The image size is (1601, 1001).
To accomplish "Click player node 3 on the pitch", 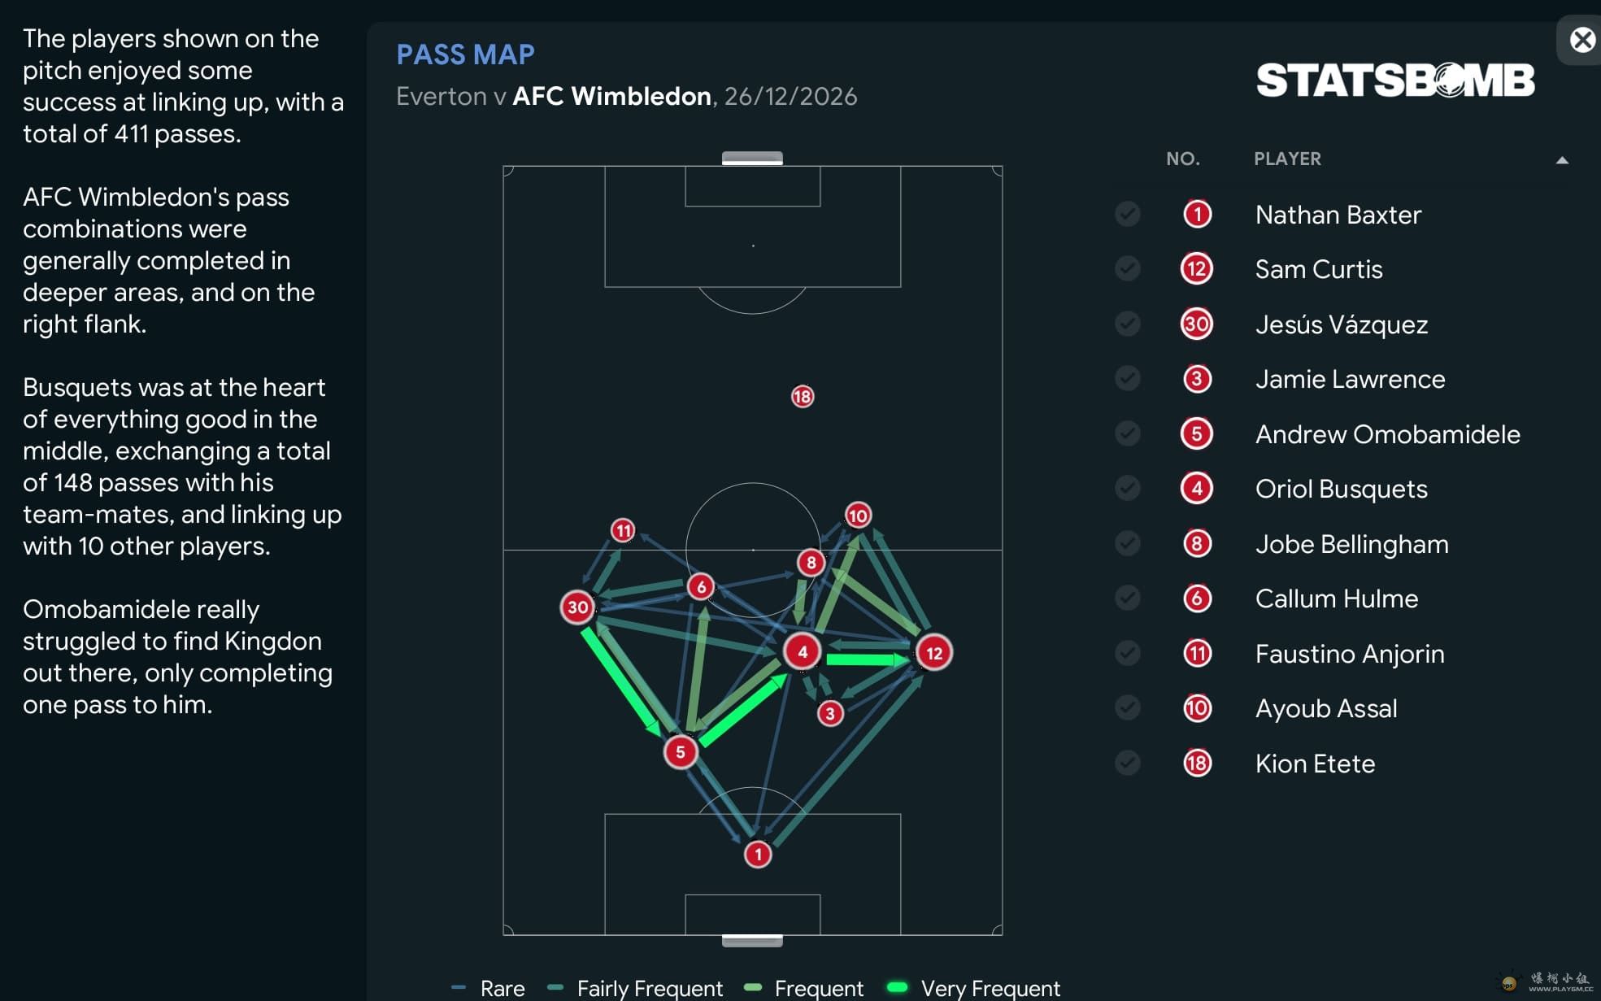I will tap(829, 713).
